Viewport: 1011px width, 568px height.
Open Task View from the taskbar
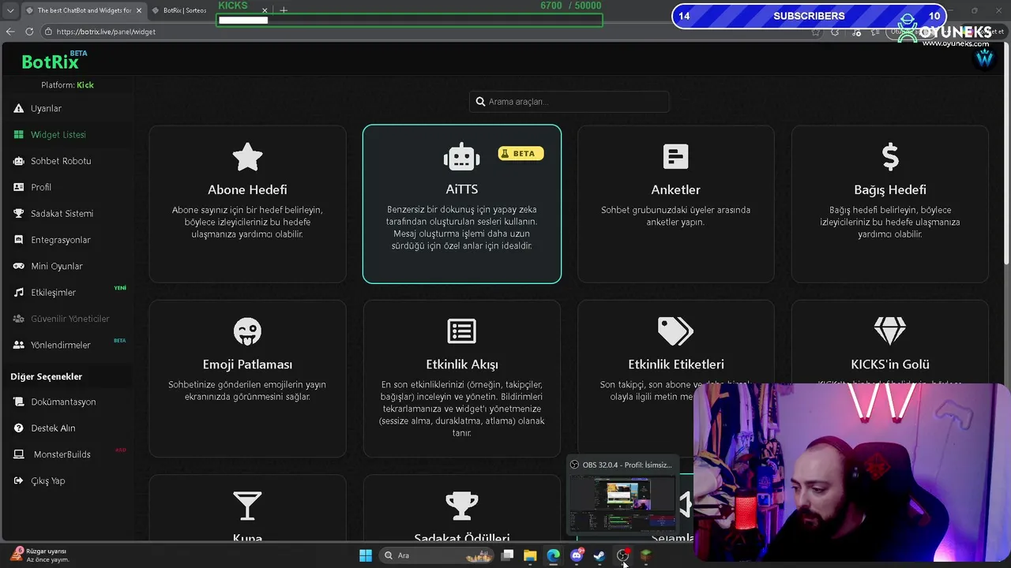point(508,555)
